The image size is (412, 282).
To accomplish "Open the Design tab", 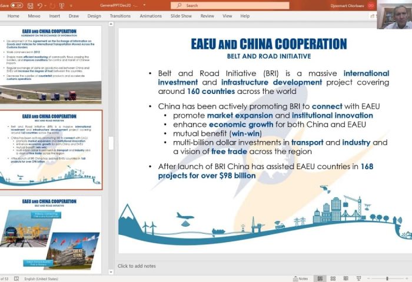I will [94, 16].
